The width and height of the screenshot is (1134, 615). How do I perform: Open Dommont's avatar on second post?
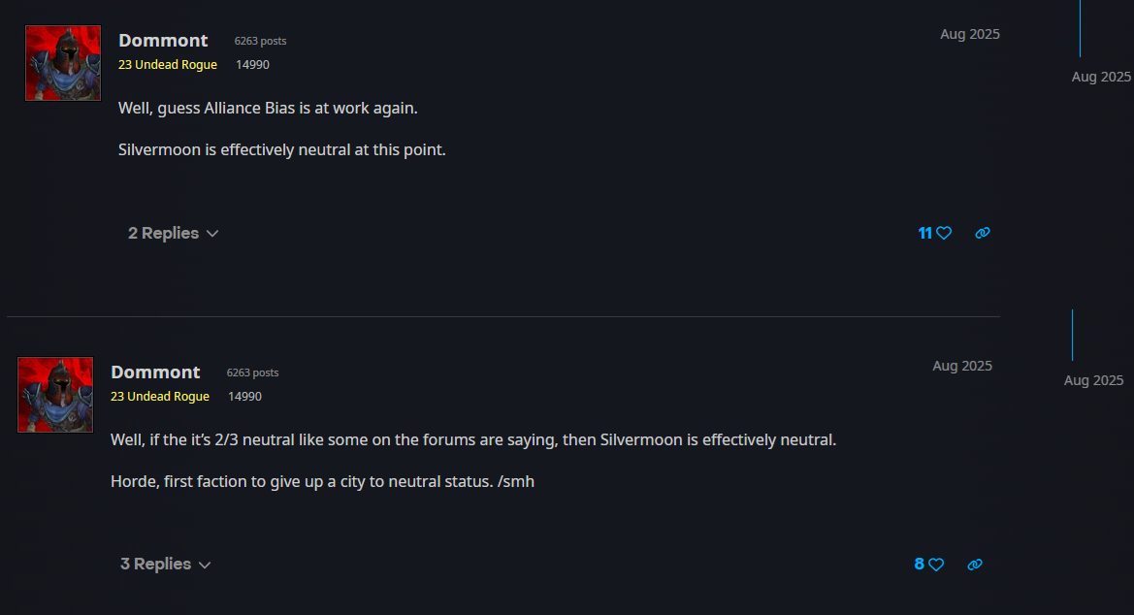[55, 395]
